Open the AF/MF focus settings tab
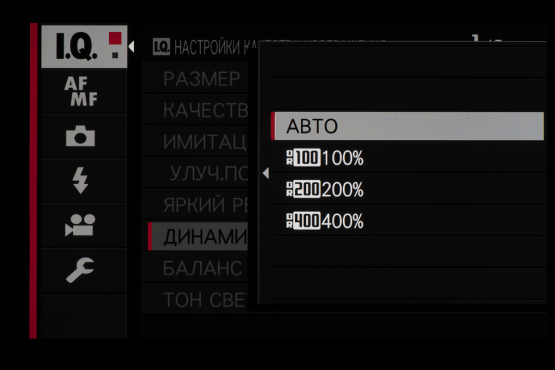555x370 pixels. point(81,92)
